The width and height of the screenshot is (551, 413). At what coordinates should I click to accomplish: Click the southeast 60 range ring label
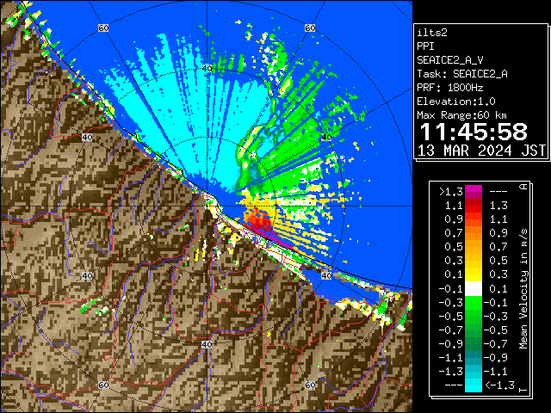[310, 385]
